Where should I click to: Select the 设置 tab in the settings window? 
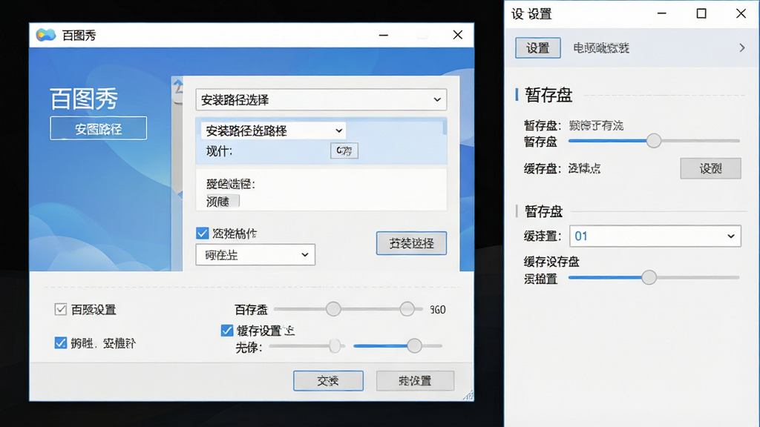pos(538,48)
